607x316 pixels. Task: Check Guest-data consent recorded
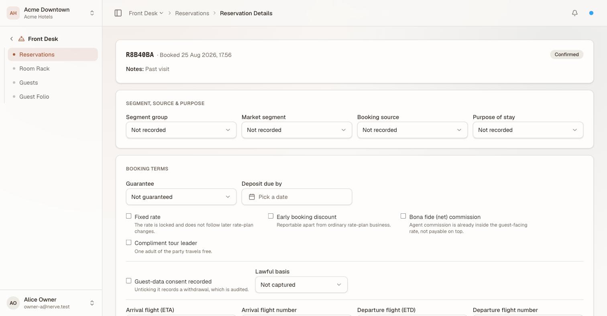point(128,281)
